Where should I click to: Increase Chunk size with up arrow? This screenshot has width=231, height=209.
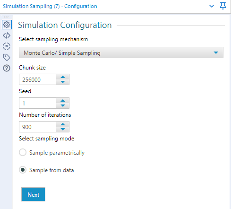point(63,77)
